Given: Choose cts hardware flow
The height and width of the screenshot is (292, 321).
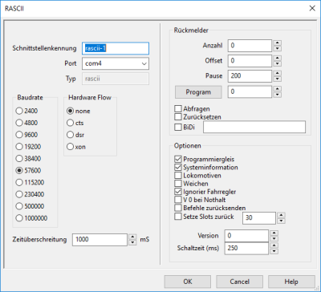Looking at the screenshot, I should (x=70, y=123).
